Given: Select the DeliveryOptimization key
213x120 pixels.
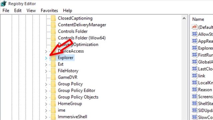Looking at the screenshot, I should click(x=78, y=44).
